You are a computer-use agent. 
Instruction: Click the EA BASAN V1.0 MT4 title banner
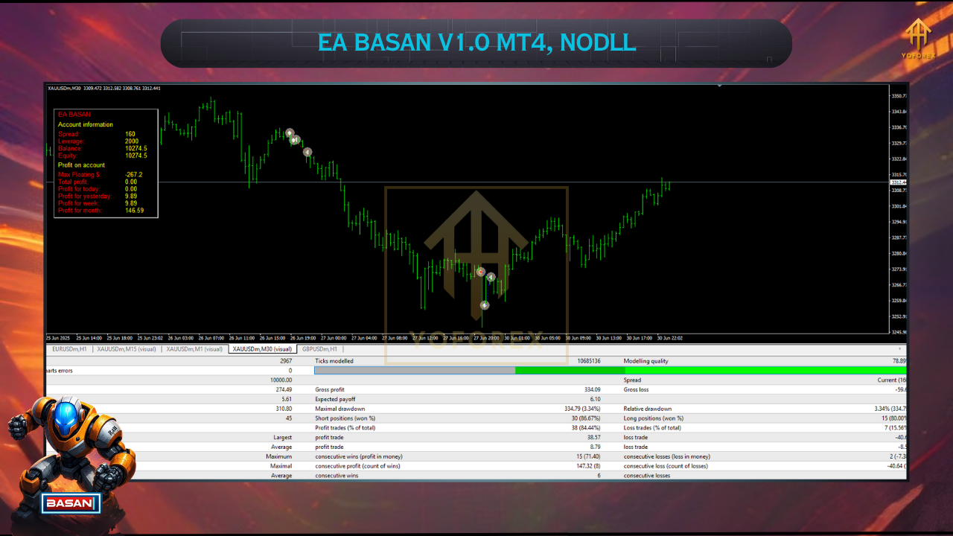click(476, 42)
